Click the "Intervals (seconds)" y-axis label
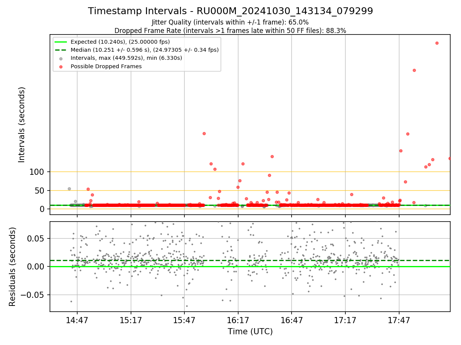Screen dimensions: 461x345 pos(22,125)
